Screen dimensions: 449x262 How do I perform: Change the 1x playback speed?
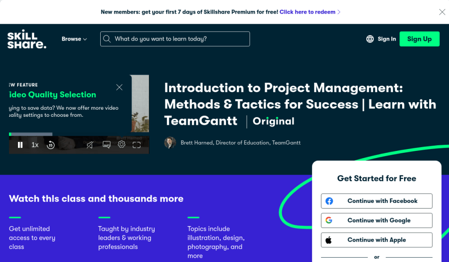(x=35, y=145)
